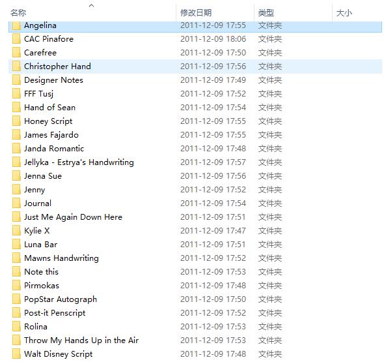Viewport: 384px width, 362px height.
Task: Sort by the 大小 column header
Action: (344, 13)
